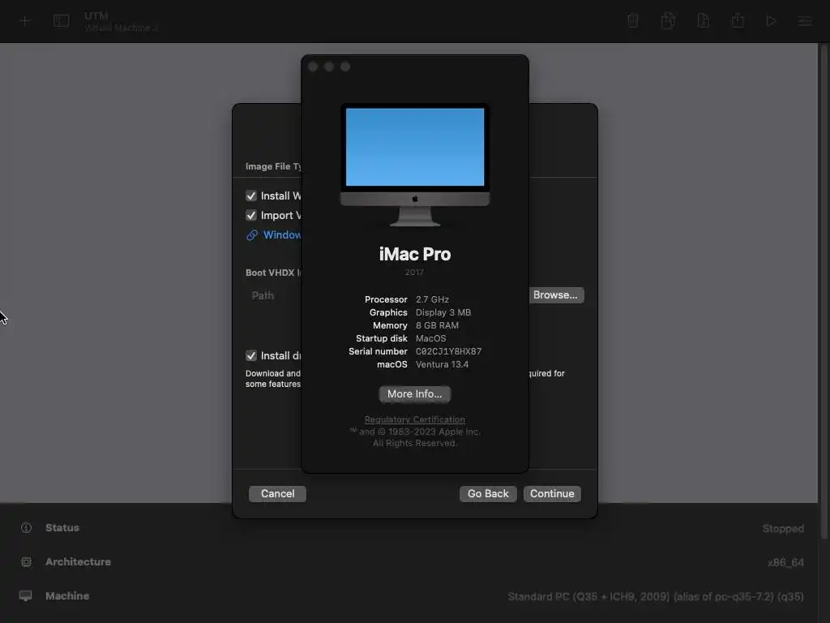Click the plus icon to add a virtual machine
Viewport: 830px width, 623px height.
click(x=24, y=20)
